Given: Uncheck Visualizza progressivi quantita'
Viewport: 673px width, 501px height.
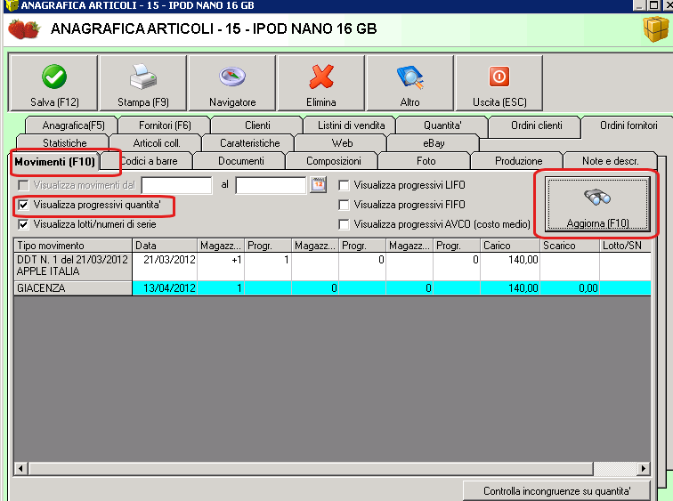Looking at the screenshot, I should (x=23, y=205).
